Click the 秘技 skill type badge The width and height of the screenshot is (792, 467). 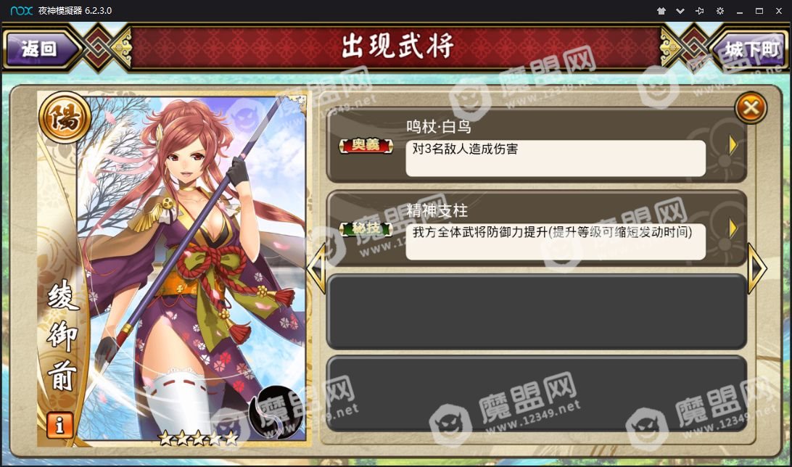366,229
